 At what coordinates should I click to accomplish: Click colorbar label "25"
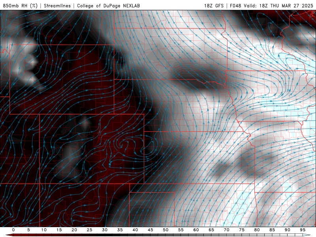point(90,230)
